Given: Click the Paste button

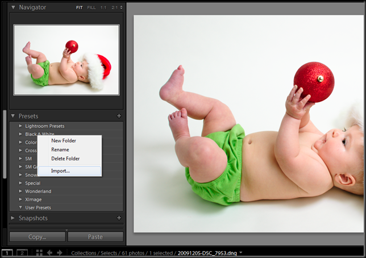Looking at the screenshot, I should point(95,237).
